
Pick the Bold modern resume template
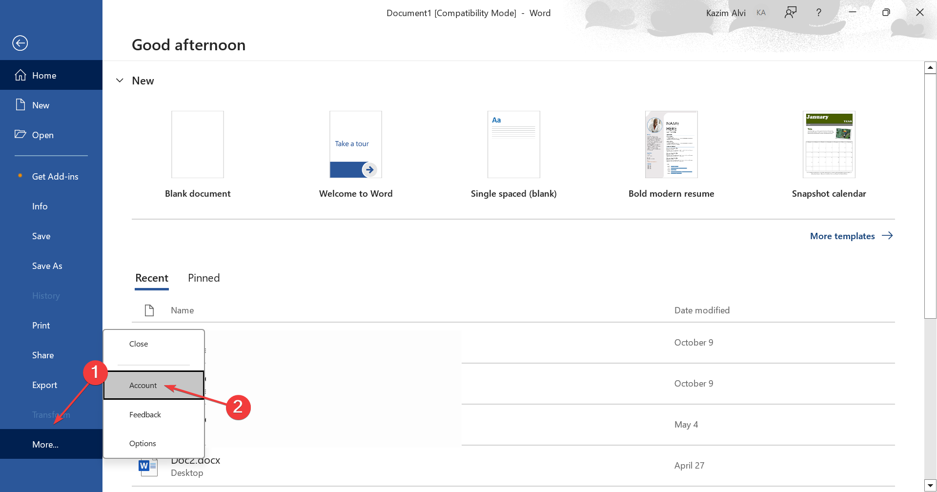(672, 144)
